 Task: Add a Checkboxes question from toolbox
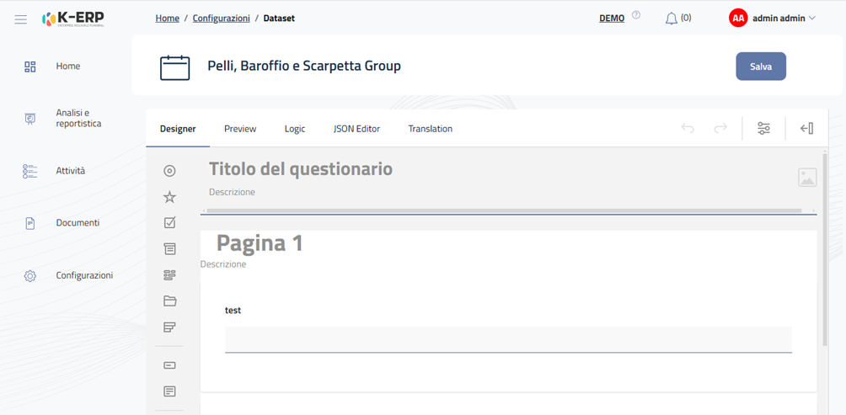(x=169, y=223)
